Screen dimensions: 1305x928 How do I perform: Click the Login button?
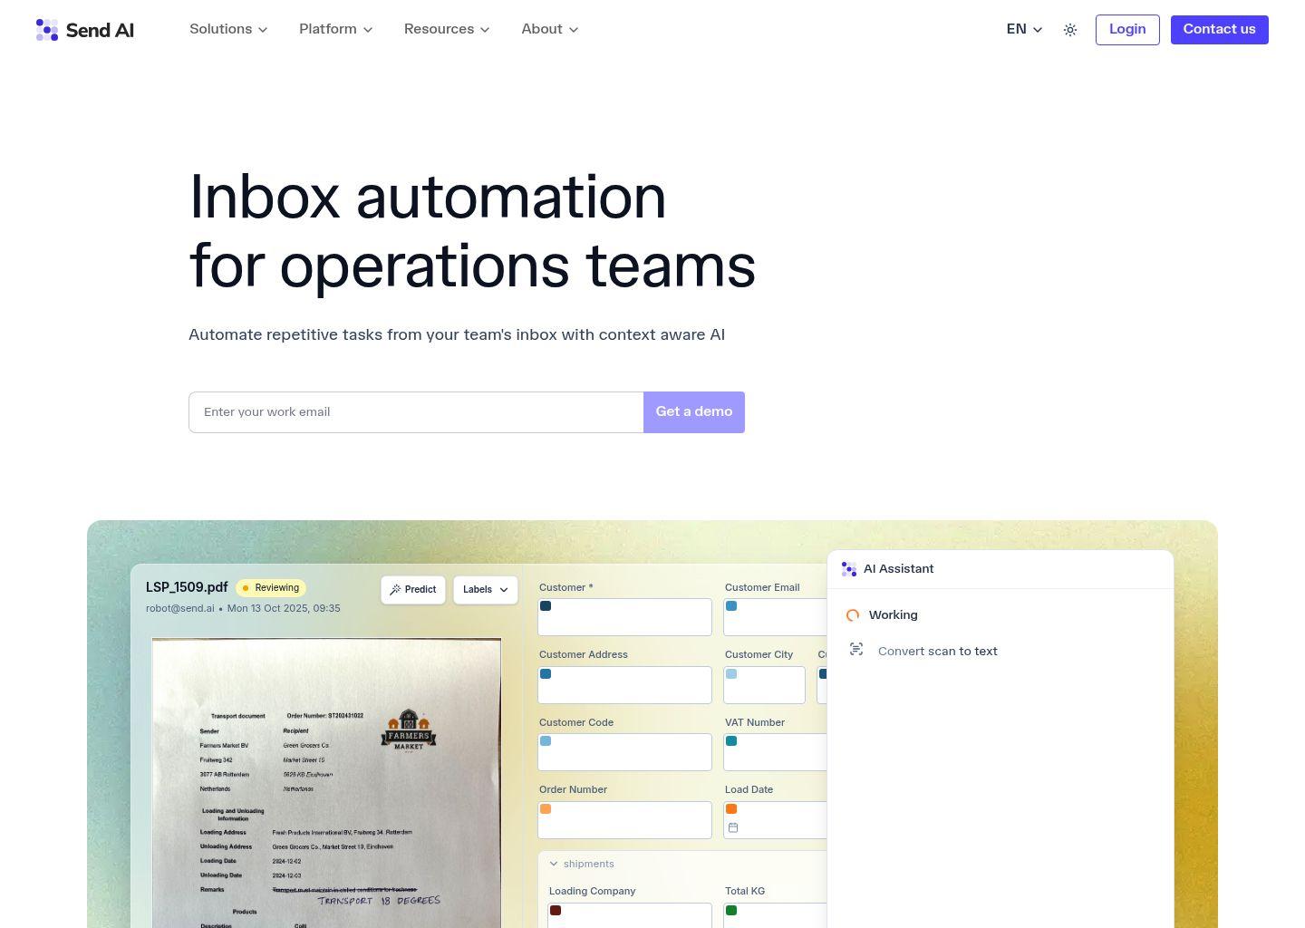click(x=1126, y=30)
